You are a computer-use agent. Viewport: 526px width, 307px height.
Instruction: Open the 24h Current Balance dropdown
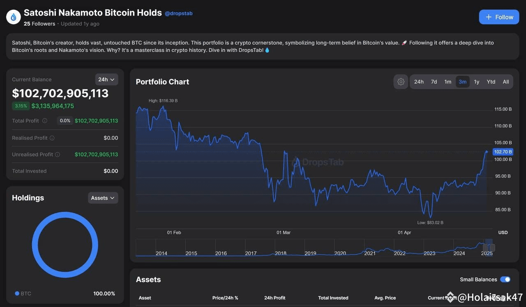(106, 79)
